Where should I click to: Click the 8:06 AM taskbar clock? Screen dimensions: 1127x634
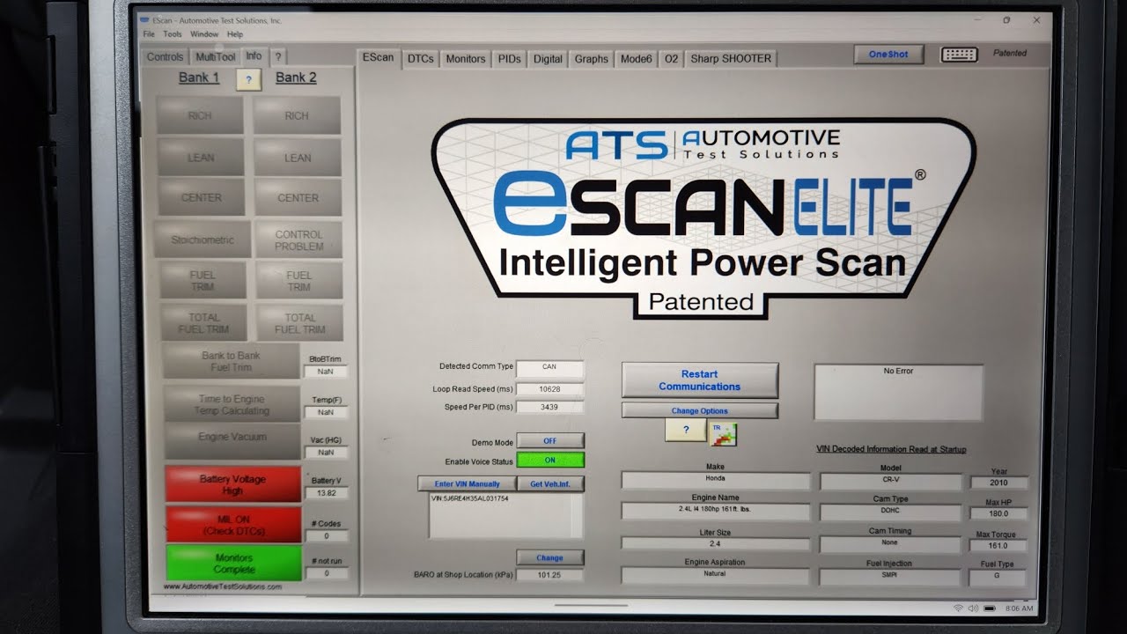[x=1019, y=608]
